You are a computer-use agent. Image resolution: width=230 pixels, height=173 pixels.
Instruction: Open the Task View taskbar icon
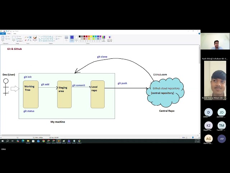tap(13, 141)
